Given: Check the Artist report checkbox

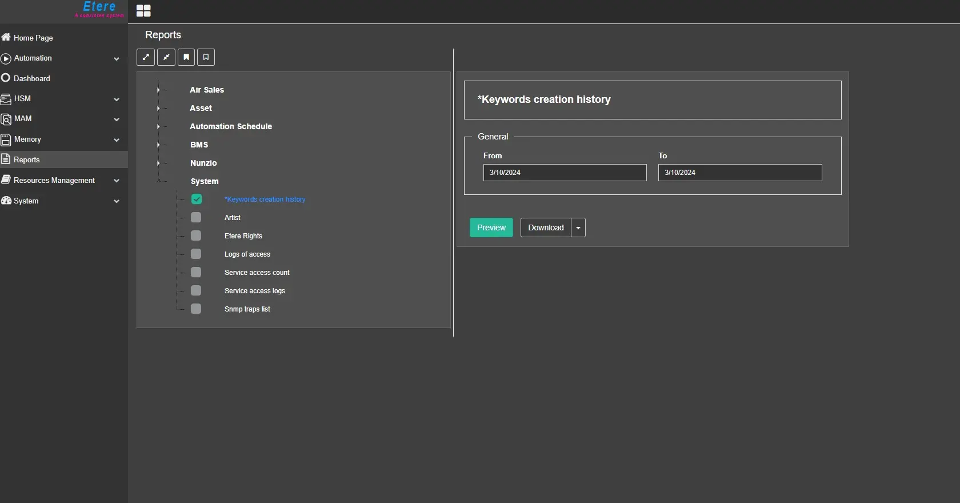Looking at the screenshot, I should [196, 217].
